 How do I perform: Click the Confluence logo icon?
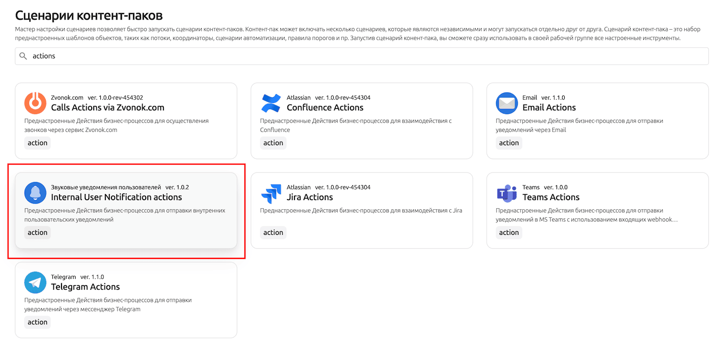[271, 103]
